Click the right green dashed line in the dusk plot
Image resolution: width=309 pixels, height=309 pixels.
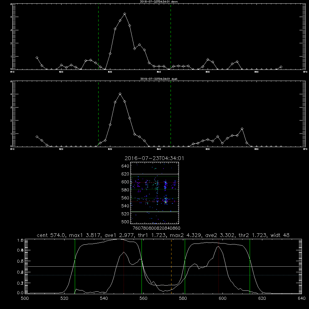tap(171, 114)
